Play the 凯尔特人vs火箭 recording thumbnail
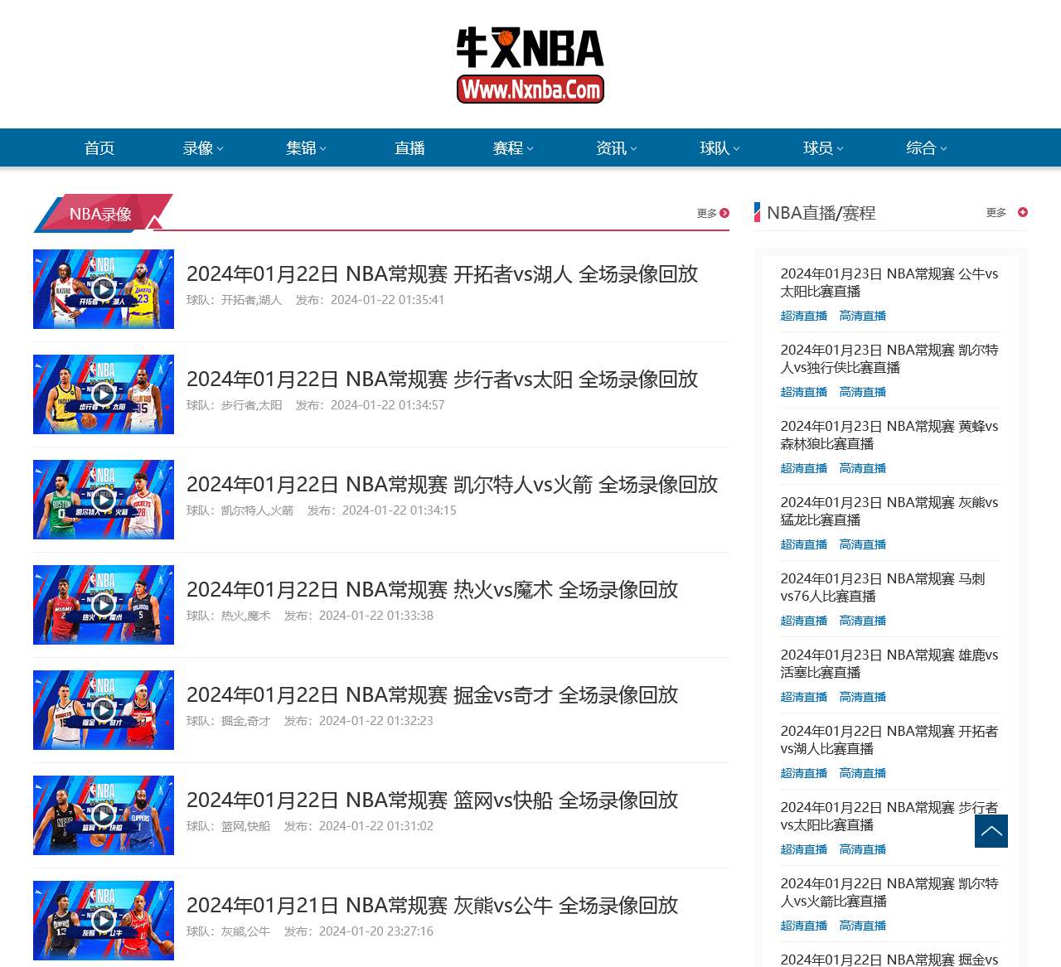The height and width of the screenshot is (967, 1061). click(x=103, y=499)
